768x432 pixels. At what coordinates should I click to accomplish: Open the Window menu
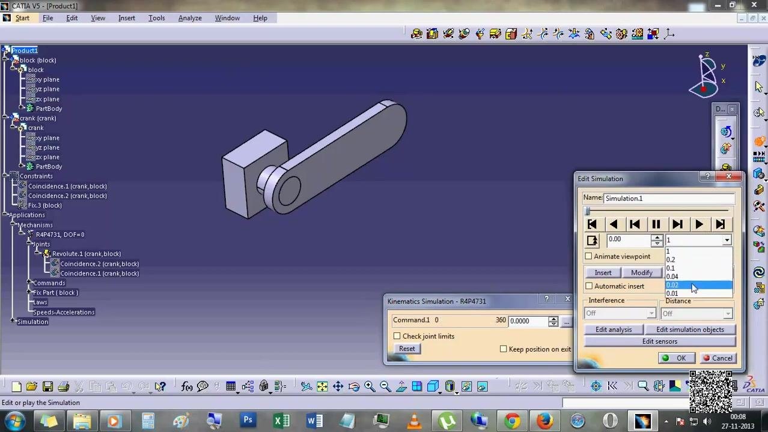pos(227,18)
